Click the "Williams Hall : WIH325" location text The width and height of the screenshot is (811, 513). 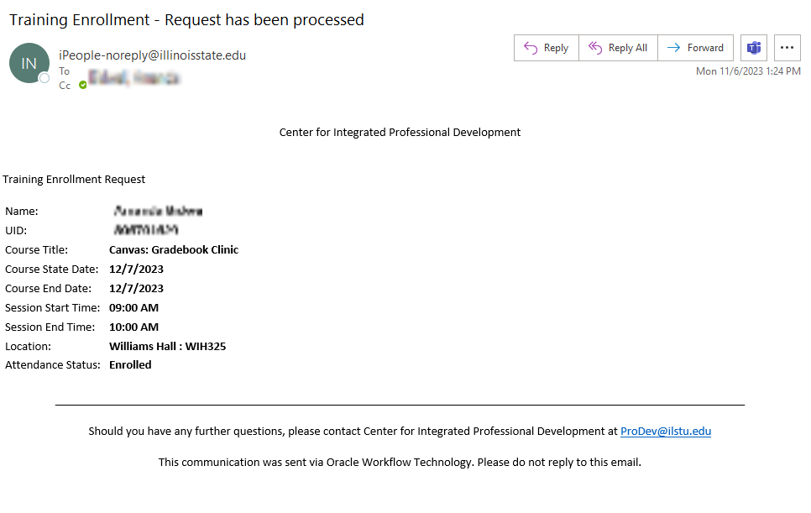(x=167, y=346)
